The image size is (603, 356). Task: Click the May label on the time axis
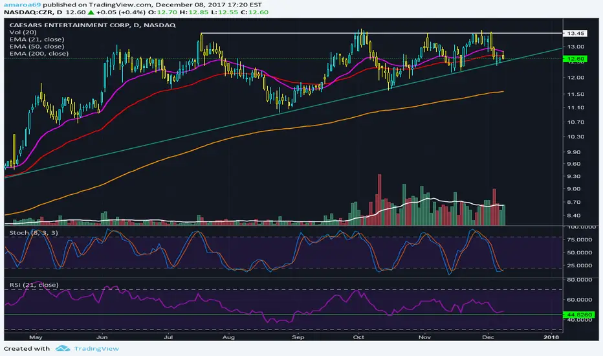coord(36,337)
